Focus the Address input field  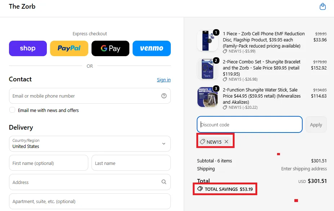pyautogui.click(x=90, y=182)
